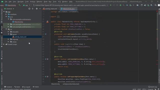Expand the manifests folder
The width and height of the screenshot is (160, 90).
click(6, 14)
